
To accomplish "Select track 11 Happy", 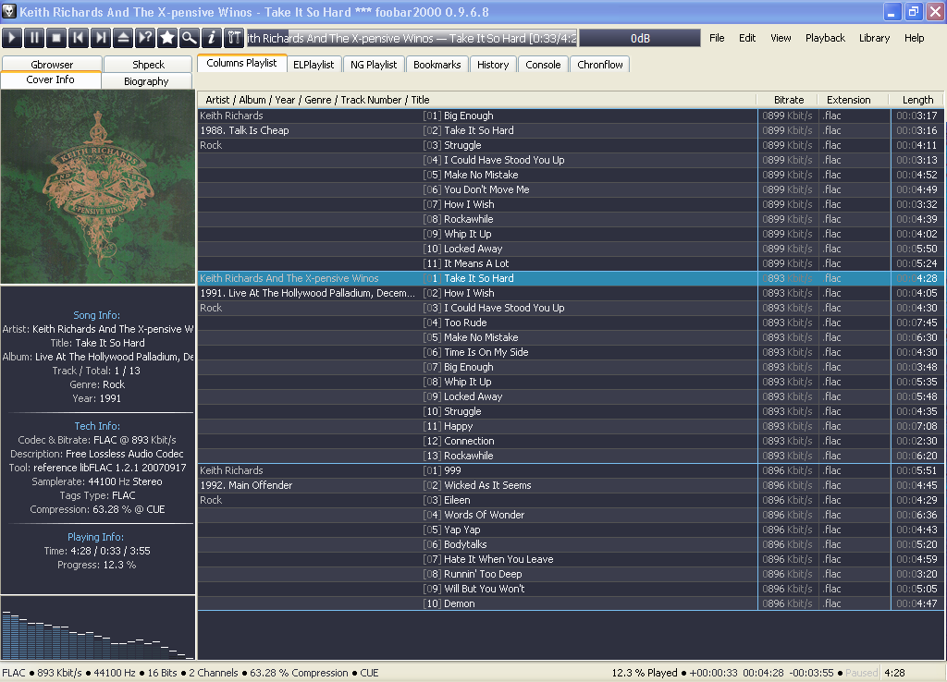I will coord(572,426).
